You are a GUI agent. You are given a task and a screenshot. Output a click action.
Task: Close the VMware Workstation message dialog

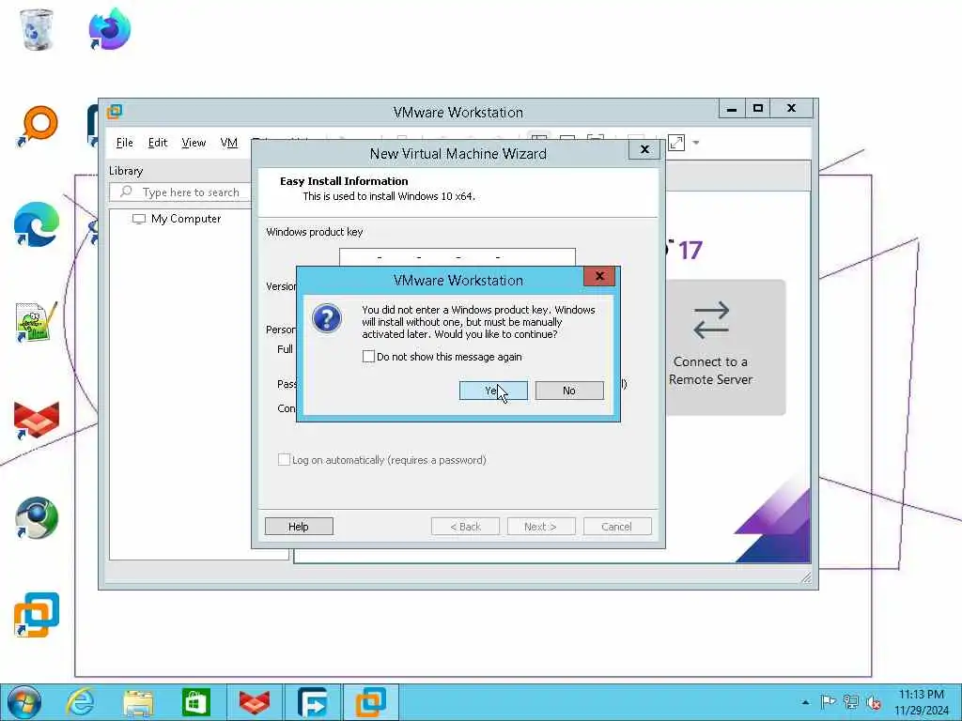pyautogui.click(x=599, y=277)
